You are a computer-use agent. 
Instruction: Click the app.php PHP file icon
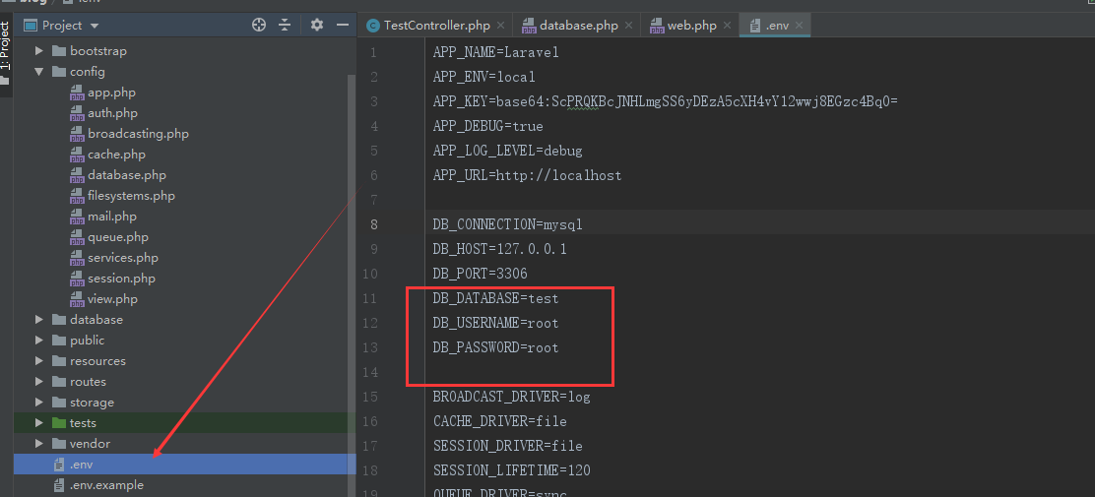(x=76, y=93)
